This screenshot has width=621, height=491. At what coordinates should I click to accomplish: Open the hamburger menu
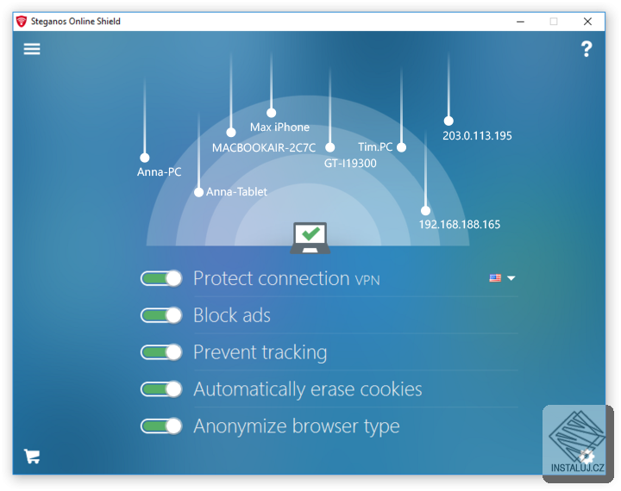point(32,49)
